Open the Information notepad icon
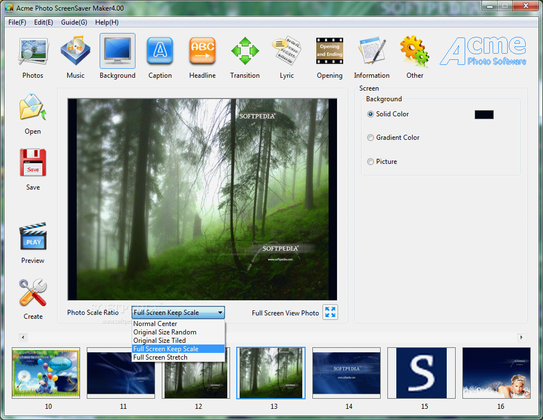This screenshot has width=543, height=420. click(x=372, y=51)
